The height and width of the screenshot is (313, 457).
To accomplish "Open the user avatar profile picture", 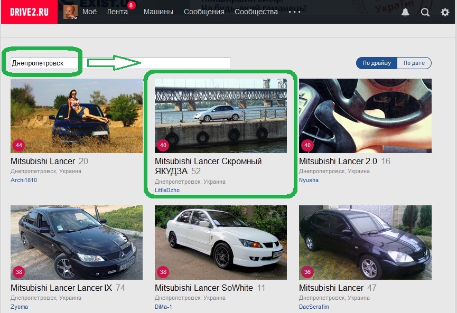I will [71, 12].
